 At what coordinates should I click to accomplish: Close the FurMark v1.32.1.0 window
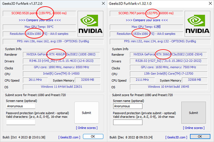click(x=210, y=3)
